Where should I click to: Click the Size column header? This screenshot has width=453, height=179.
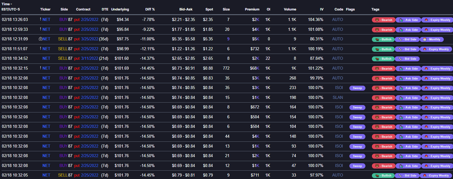point(226,9)
